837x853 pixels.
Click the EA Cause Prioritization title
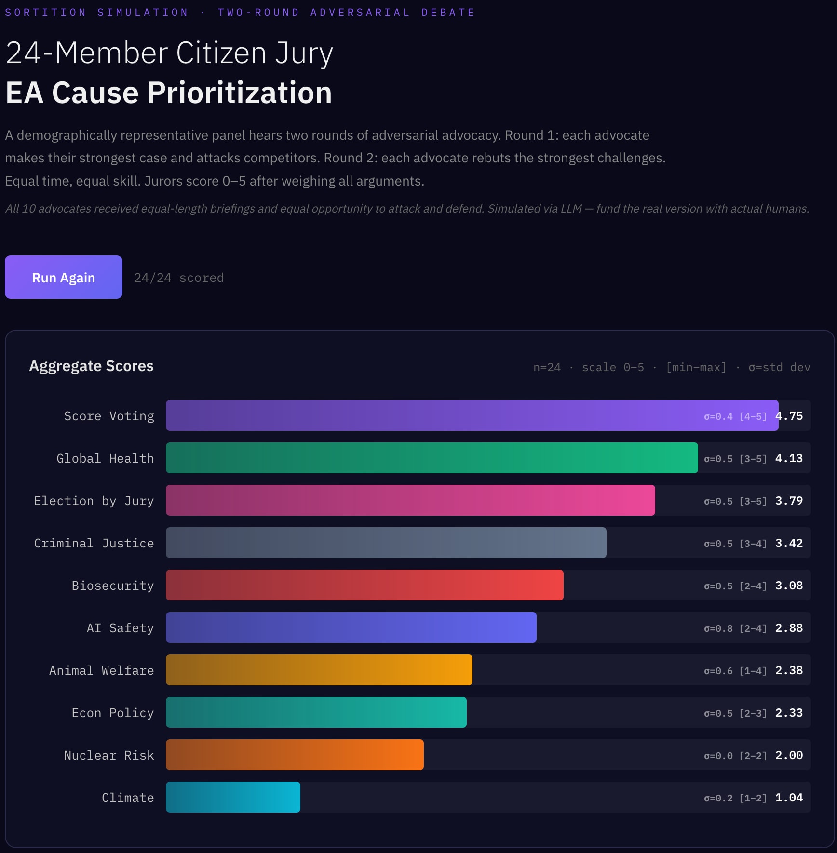click(169, 93)
